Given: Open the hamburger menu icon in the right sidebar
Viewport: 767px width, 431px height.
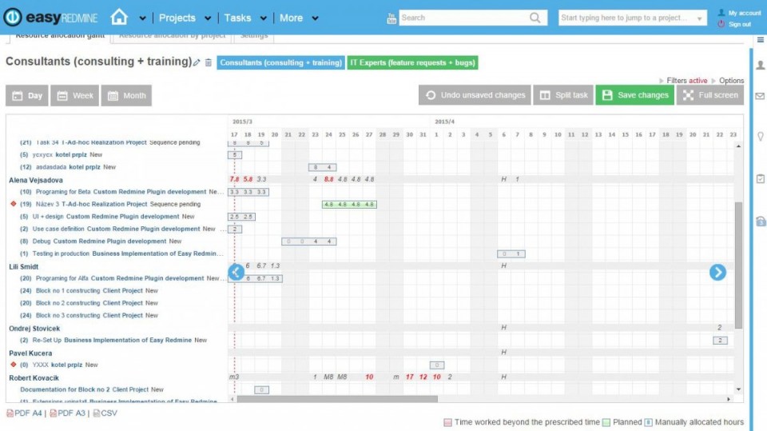Looking at the screenshot, I should pos(760,40).
